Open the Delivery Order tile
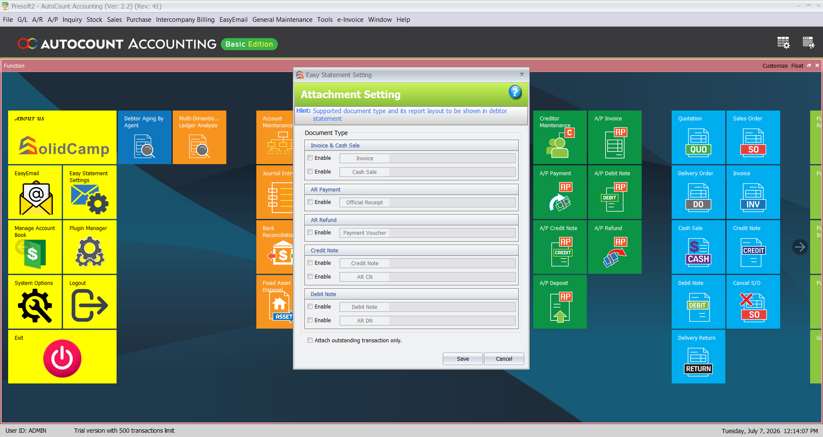823x437 pixels. coord(698,192)
